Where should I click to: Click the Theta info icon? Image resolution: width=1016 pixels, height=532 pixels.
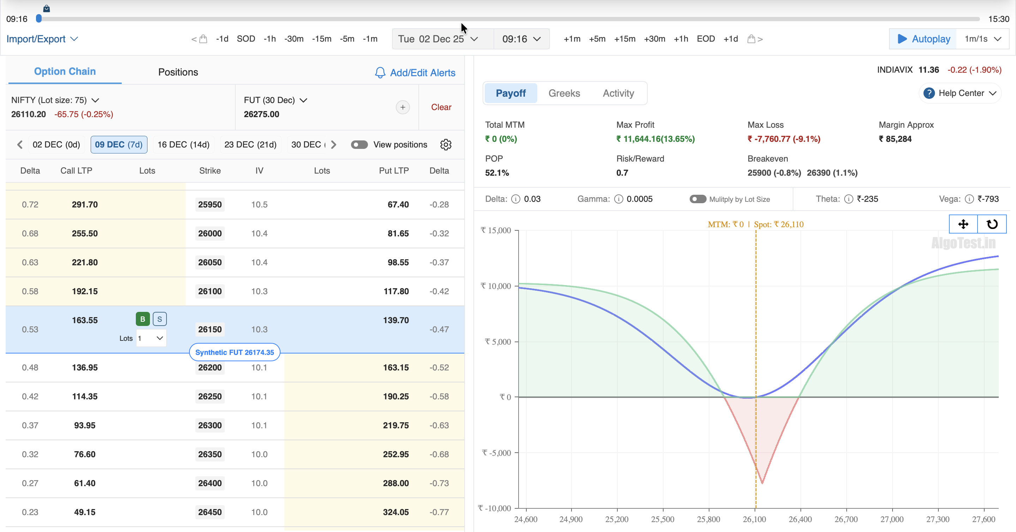coord(848,199)
